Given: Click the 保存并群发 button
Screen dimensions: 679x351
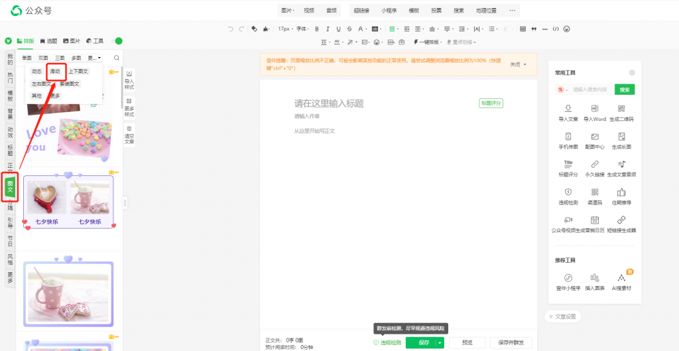Looking at the screenshot, I should point(511,343).
